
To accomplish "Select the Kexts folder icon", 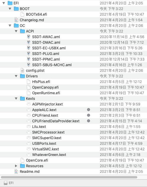I will [x=22, y=98].
